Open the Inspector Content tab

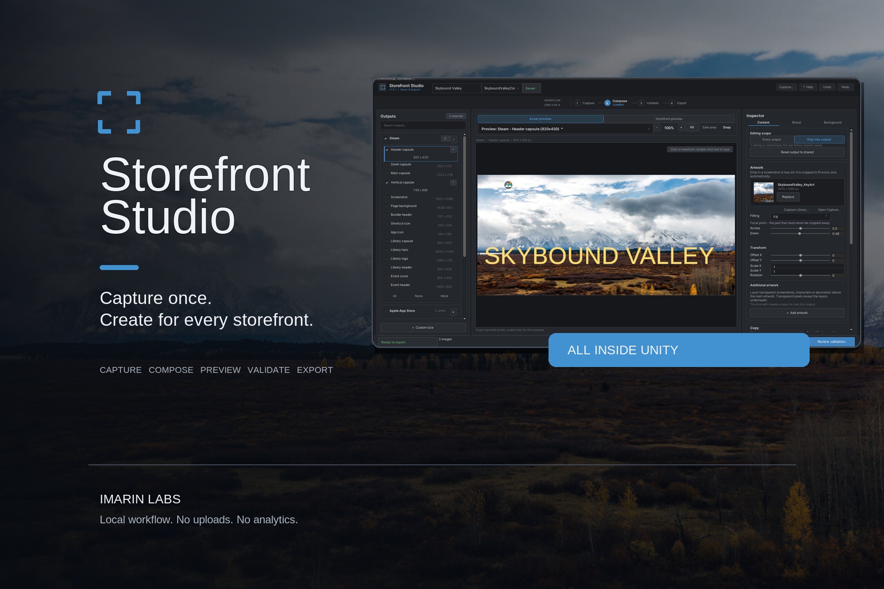pos(763,123)
